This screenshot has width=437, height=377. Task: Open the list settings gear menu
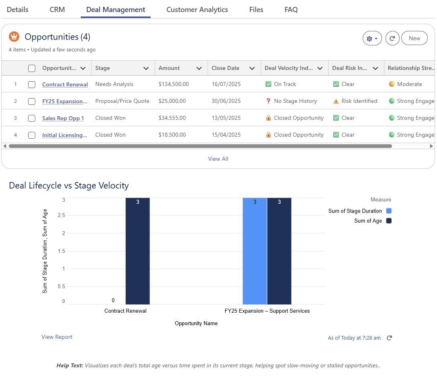[372, 39]
